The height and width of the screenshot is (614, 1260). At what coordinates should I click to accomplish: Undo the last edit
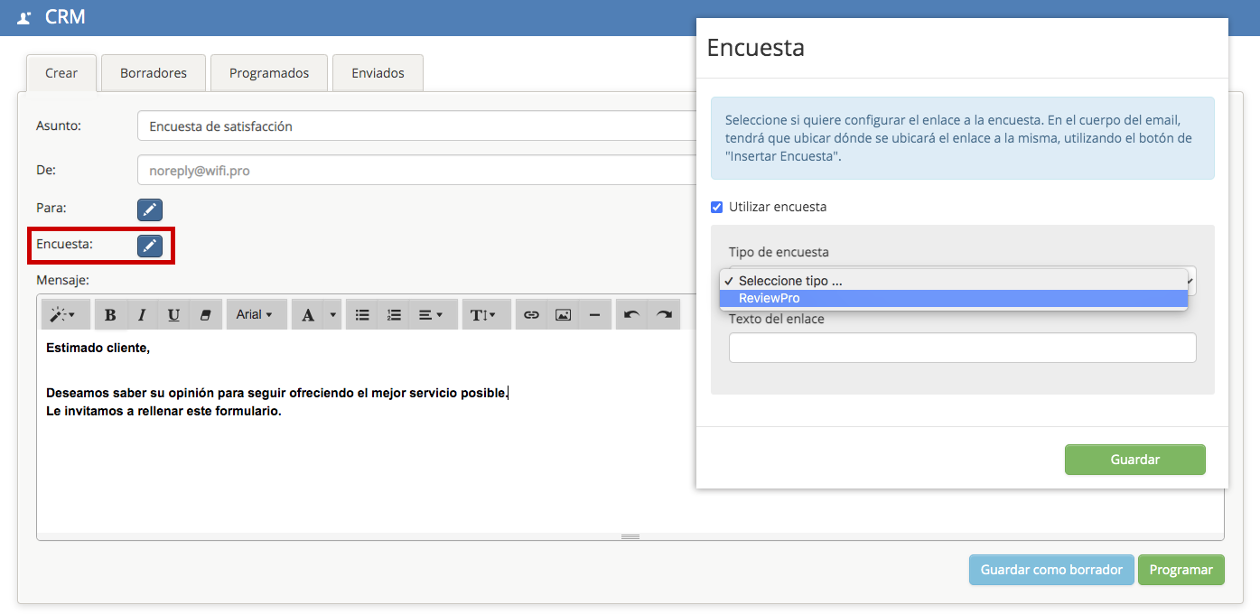point(631,315)
